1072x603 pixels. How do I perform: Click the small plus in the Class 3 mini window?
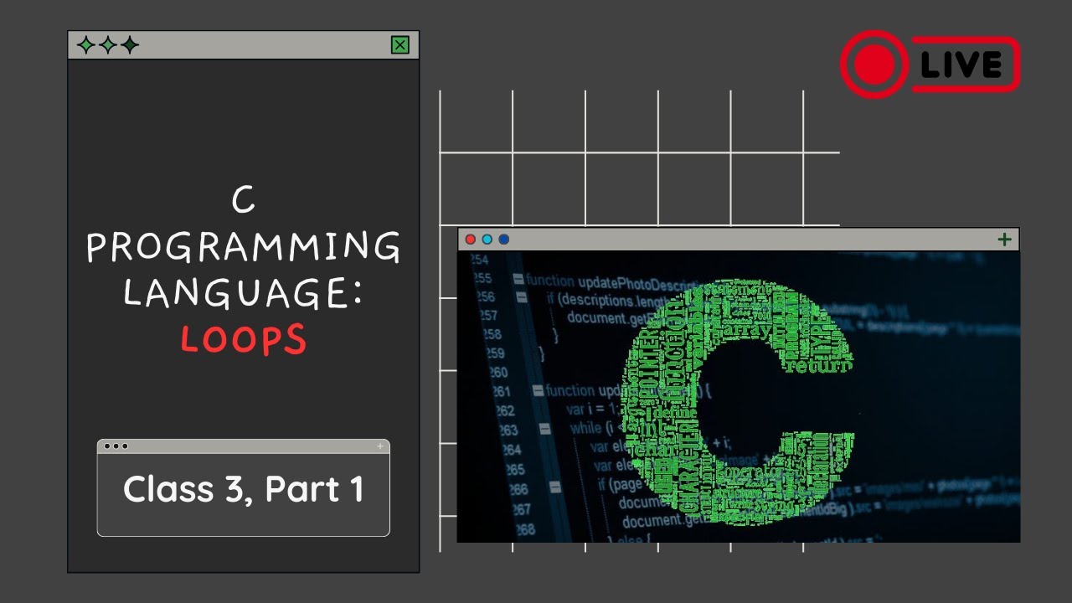[x=380, y=446]
